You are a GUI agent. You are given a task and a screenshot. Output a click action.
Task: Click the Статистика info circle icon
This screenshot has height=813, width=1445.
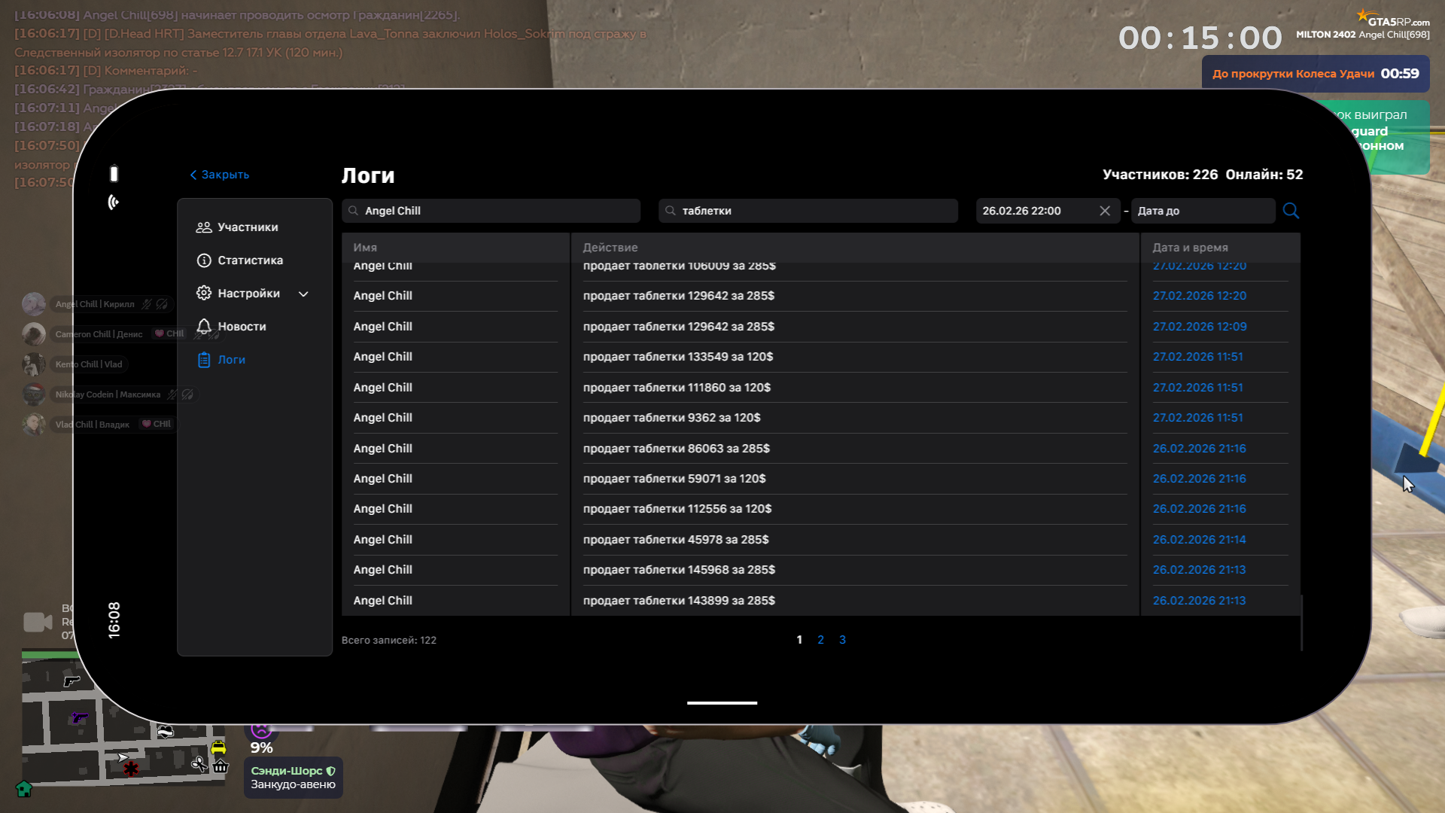coord(204,260)
